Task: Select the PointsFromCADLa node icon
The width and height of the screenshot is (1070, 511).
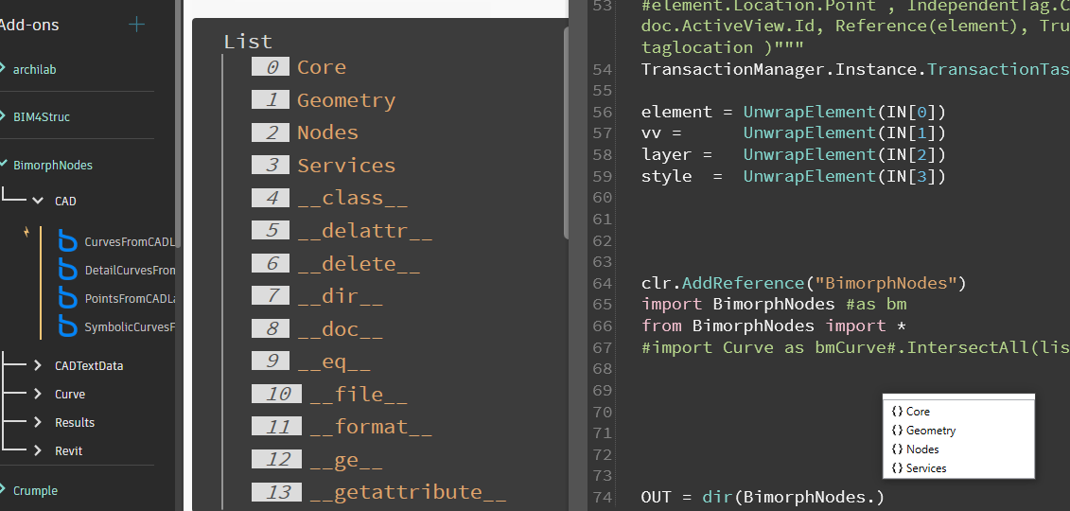Action: point(67,299)
